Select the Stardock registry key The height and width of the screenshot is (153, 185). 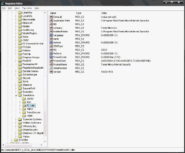27,85
